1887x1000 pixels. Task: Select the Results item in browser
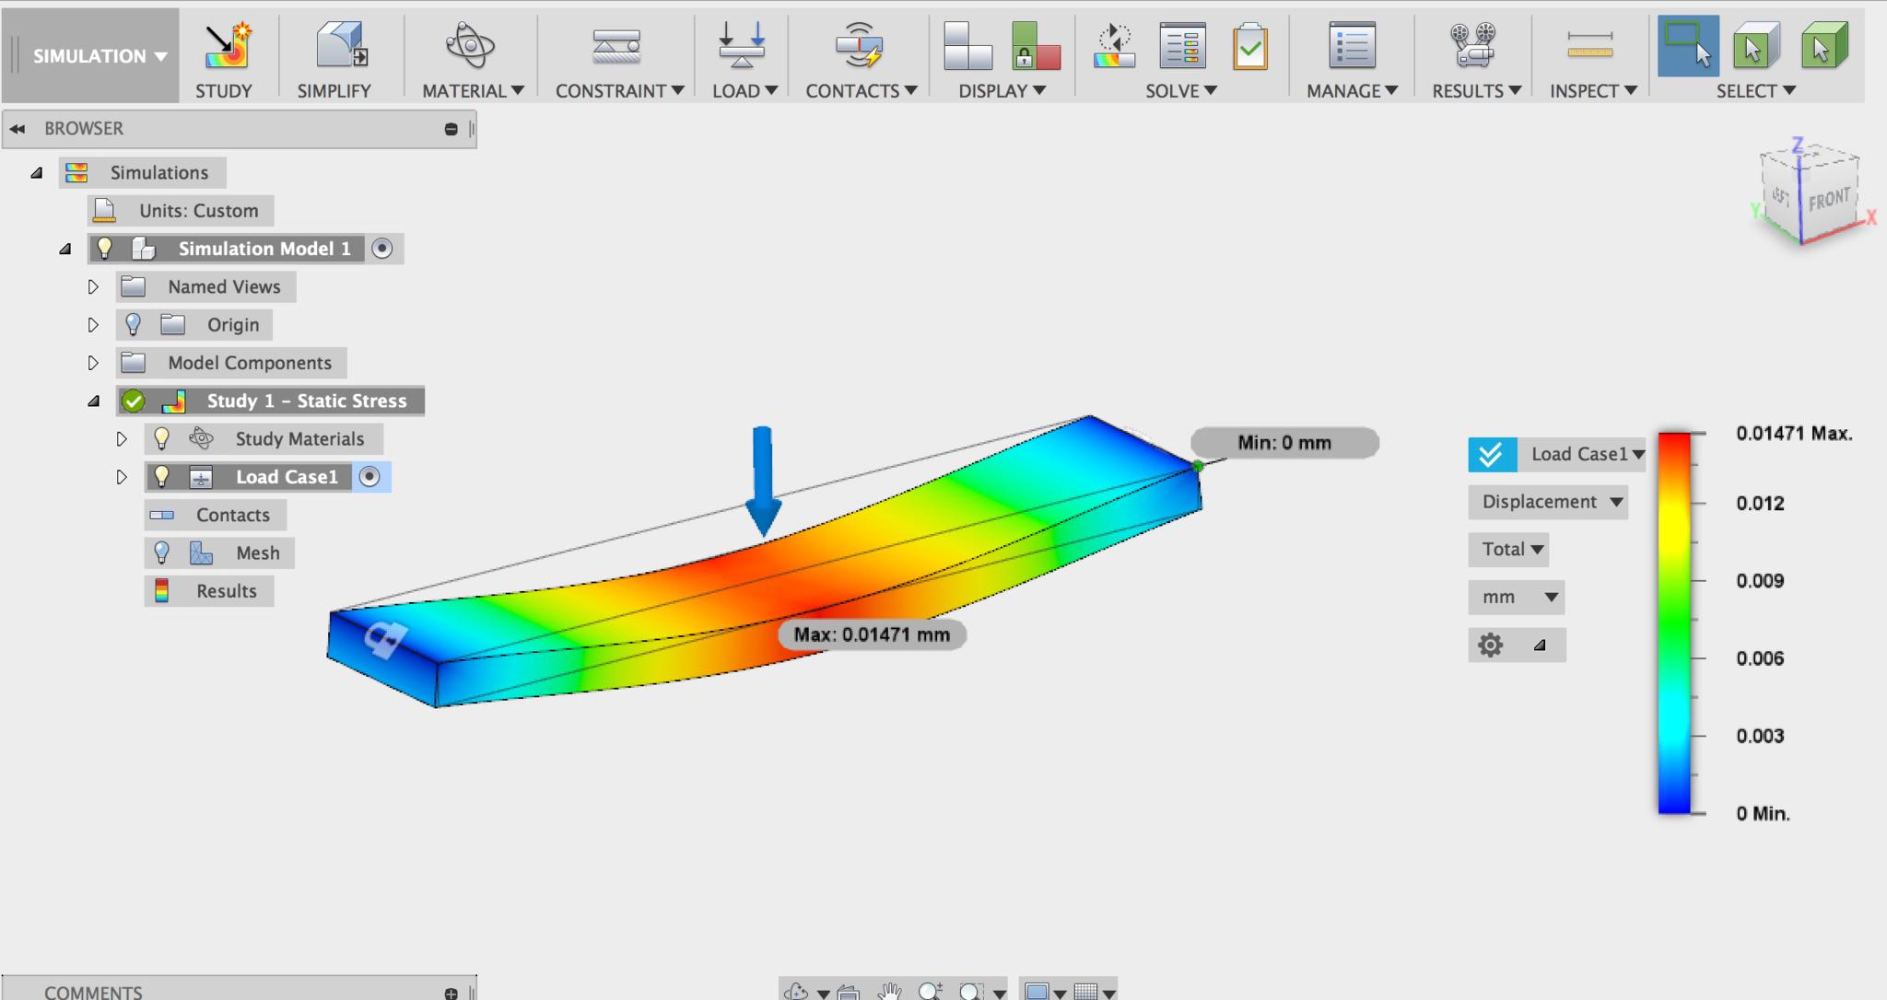tap(226, 591)
